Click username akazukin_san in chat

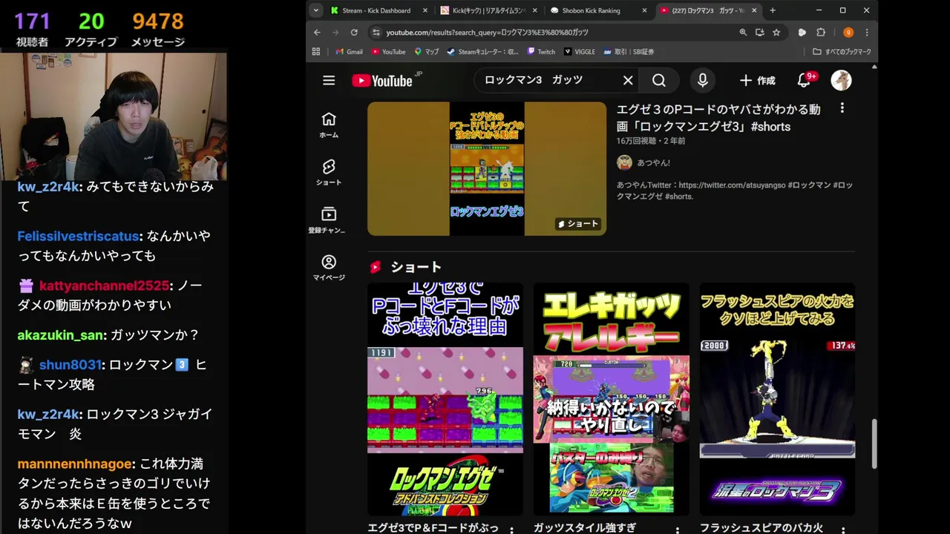60,335
